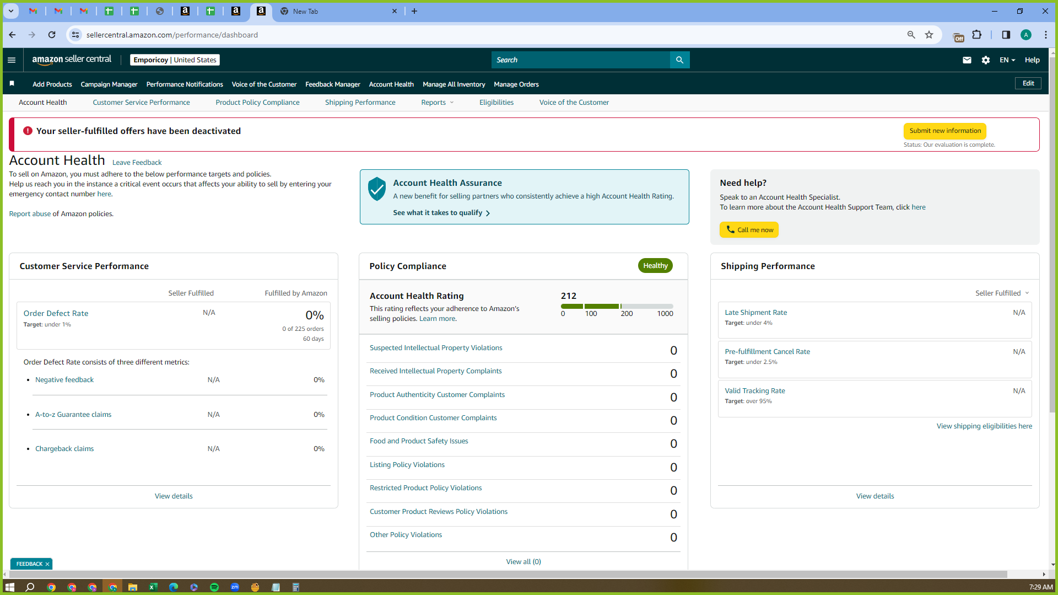This screenshot has height=595, width=1058.
Task: Focus the Seller Central Search field
Action: click(x=581, y=60)
